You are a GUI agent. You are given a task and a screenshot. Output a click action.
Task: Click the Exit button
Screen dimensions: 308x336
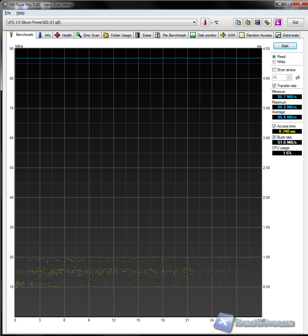(x=295, y=22)
